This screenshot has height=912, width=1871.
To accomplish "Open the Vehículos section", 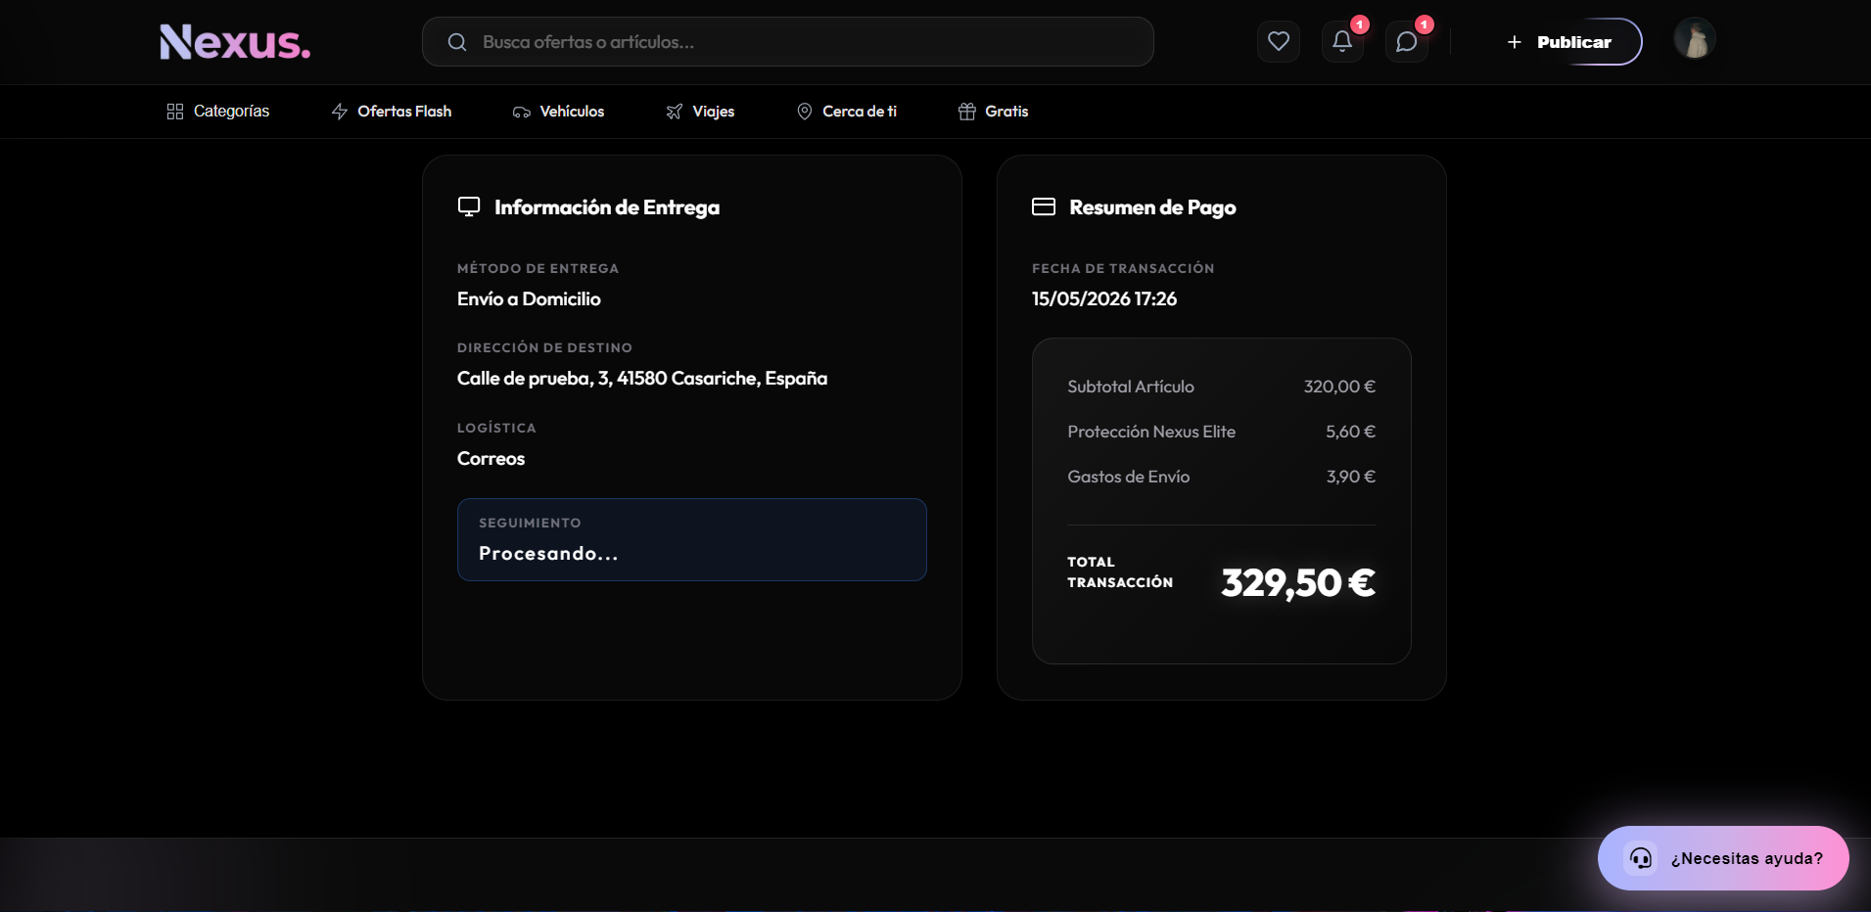I will click(559, 112).
